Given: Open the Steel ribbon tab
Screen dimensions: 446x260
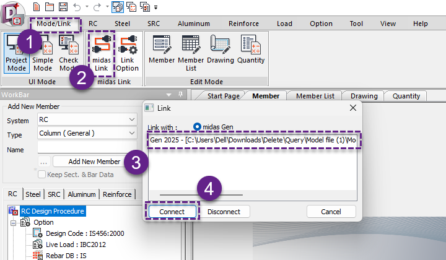Looking at the screenshot, I should [x=122, y=24].
